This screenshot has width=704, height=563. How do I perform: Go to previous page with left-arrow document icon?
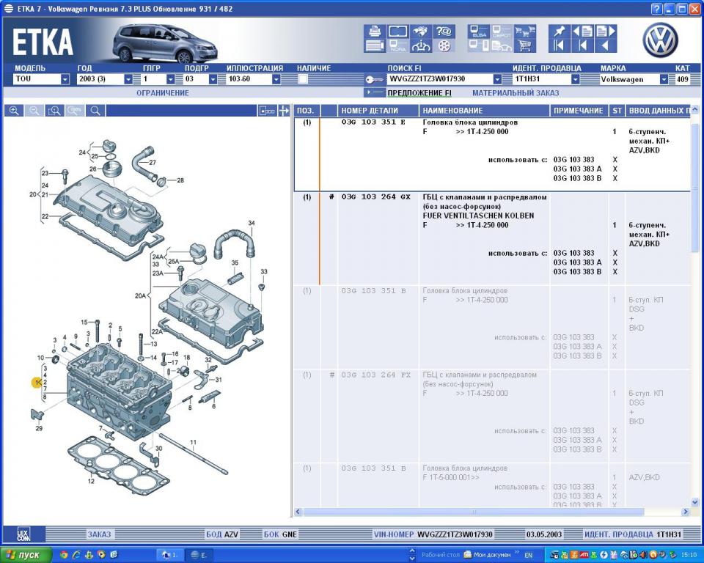pyautogui.click(x=582, y=32)
